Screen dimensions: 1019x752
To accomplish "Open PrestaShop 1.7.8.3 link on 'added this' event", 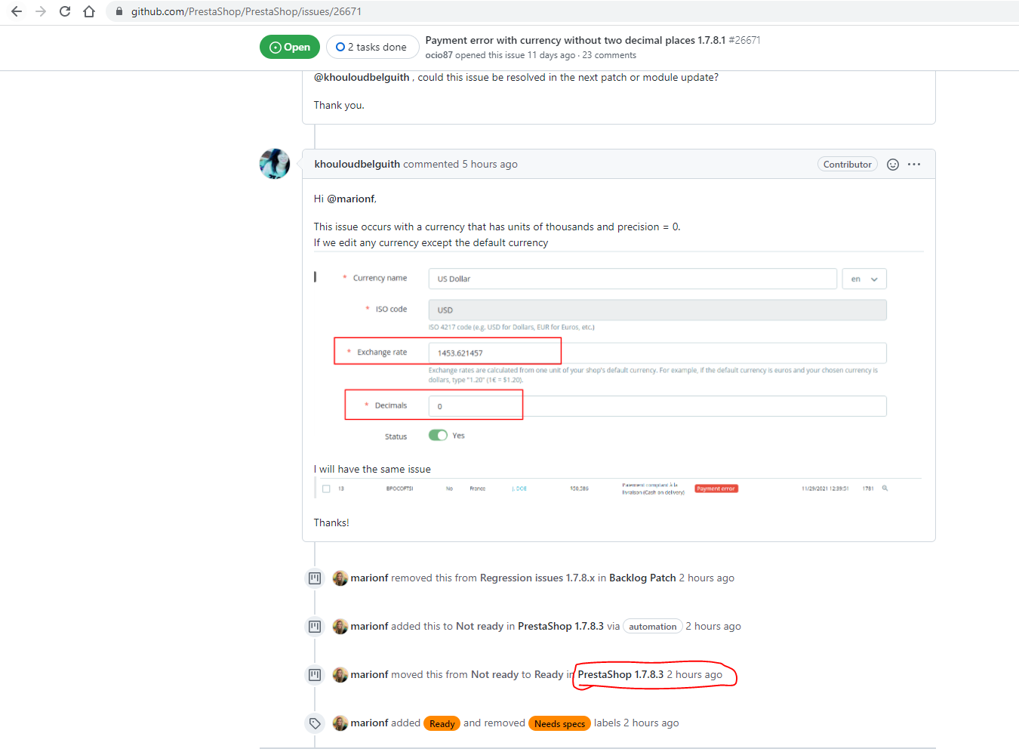I will point(561,626).
